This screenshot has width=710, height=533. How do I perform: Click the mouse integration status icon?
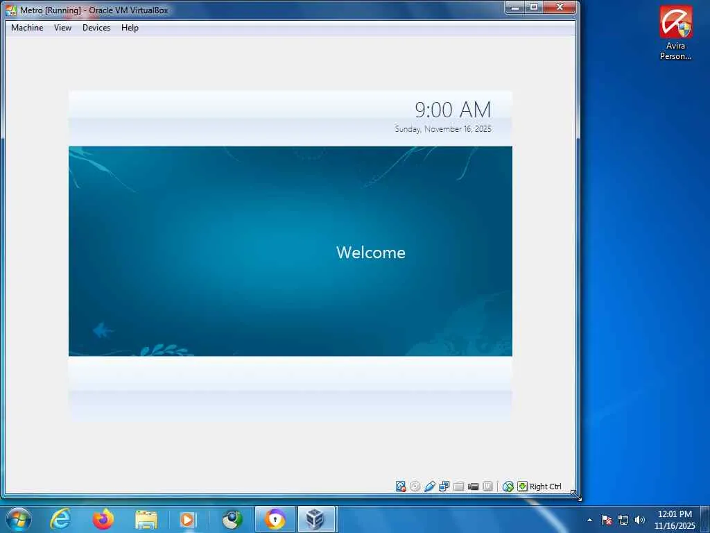click(508, 487)
